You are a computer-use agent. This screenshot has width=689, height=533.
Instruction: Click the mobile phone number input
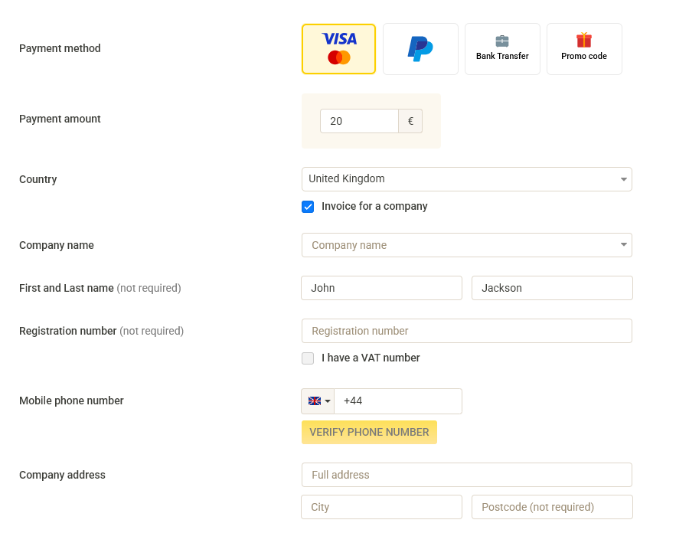point(397,401)
